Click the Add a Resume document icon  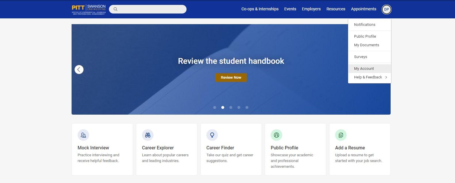(x=341, y=135)
